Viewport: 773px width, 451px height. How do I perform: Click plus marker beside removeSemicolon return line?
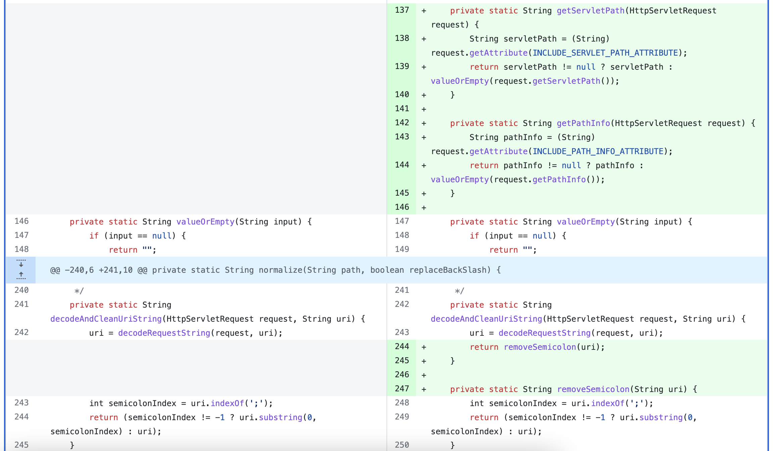coord(424,347)
